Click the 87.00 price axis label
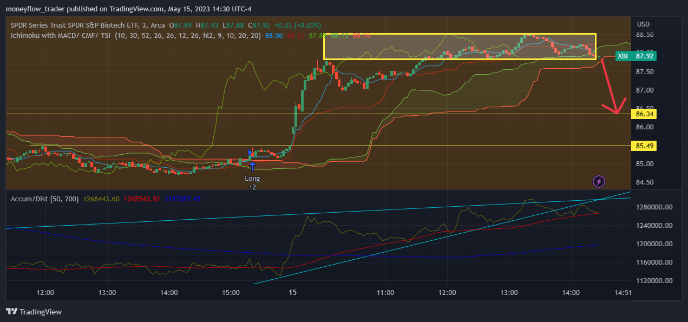The height and width of the screenshot is (322, 688). (x=645, y=90)
